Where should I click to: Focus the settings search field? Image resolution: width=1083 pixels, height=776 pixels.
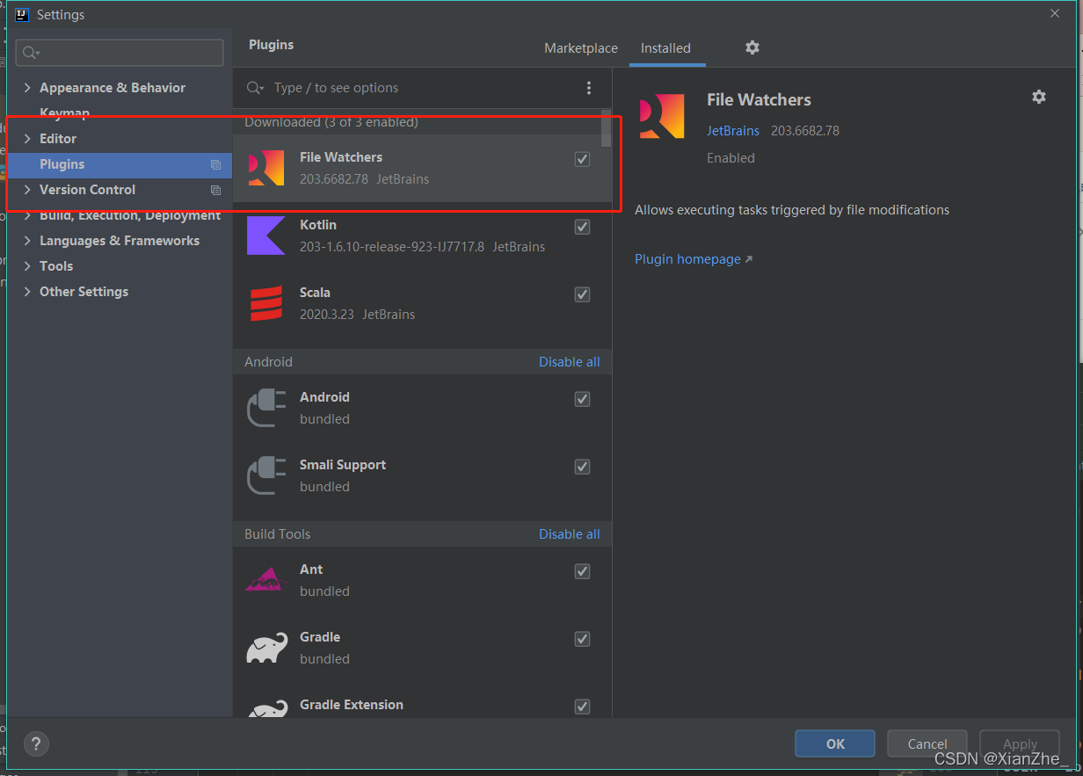pyautogui.click(x=120, y=53)
